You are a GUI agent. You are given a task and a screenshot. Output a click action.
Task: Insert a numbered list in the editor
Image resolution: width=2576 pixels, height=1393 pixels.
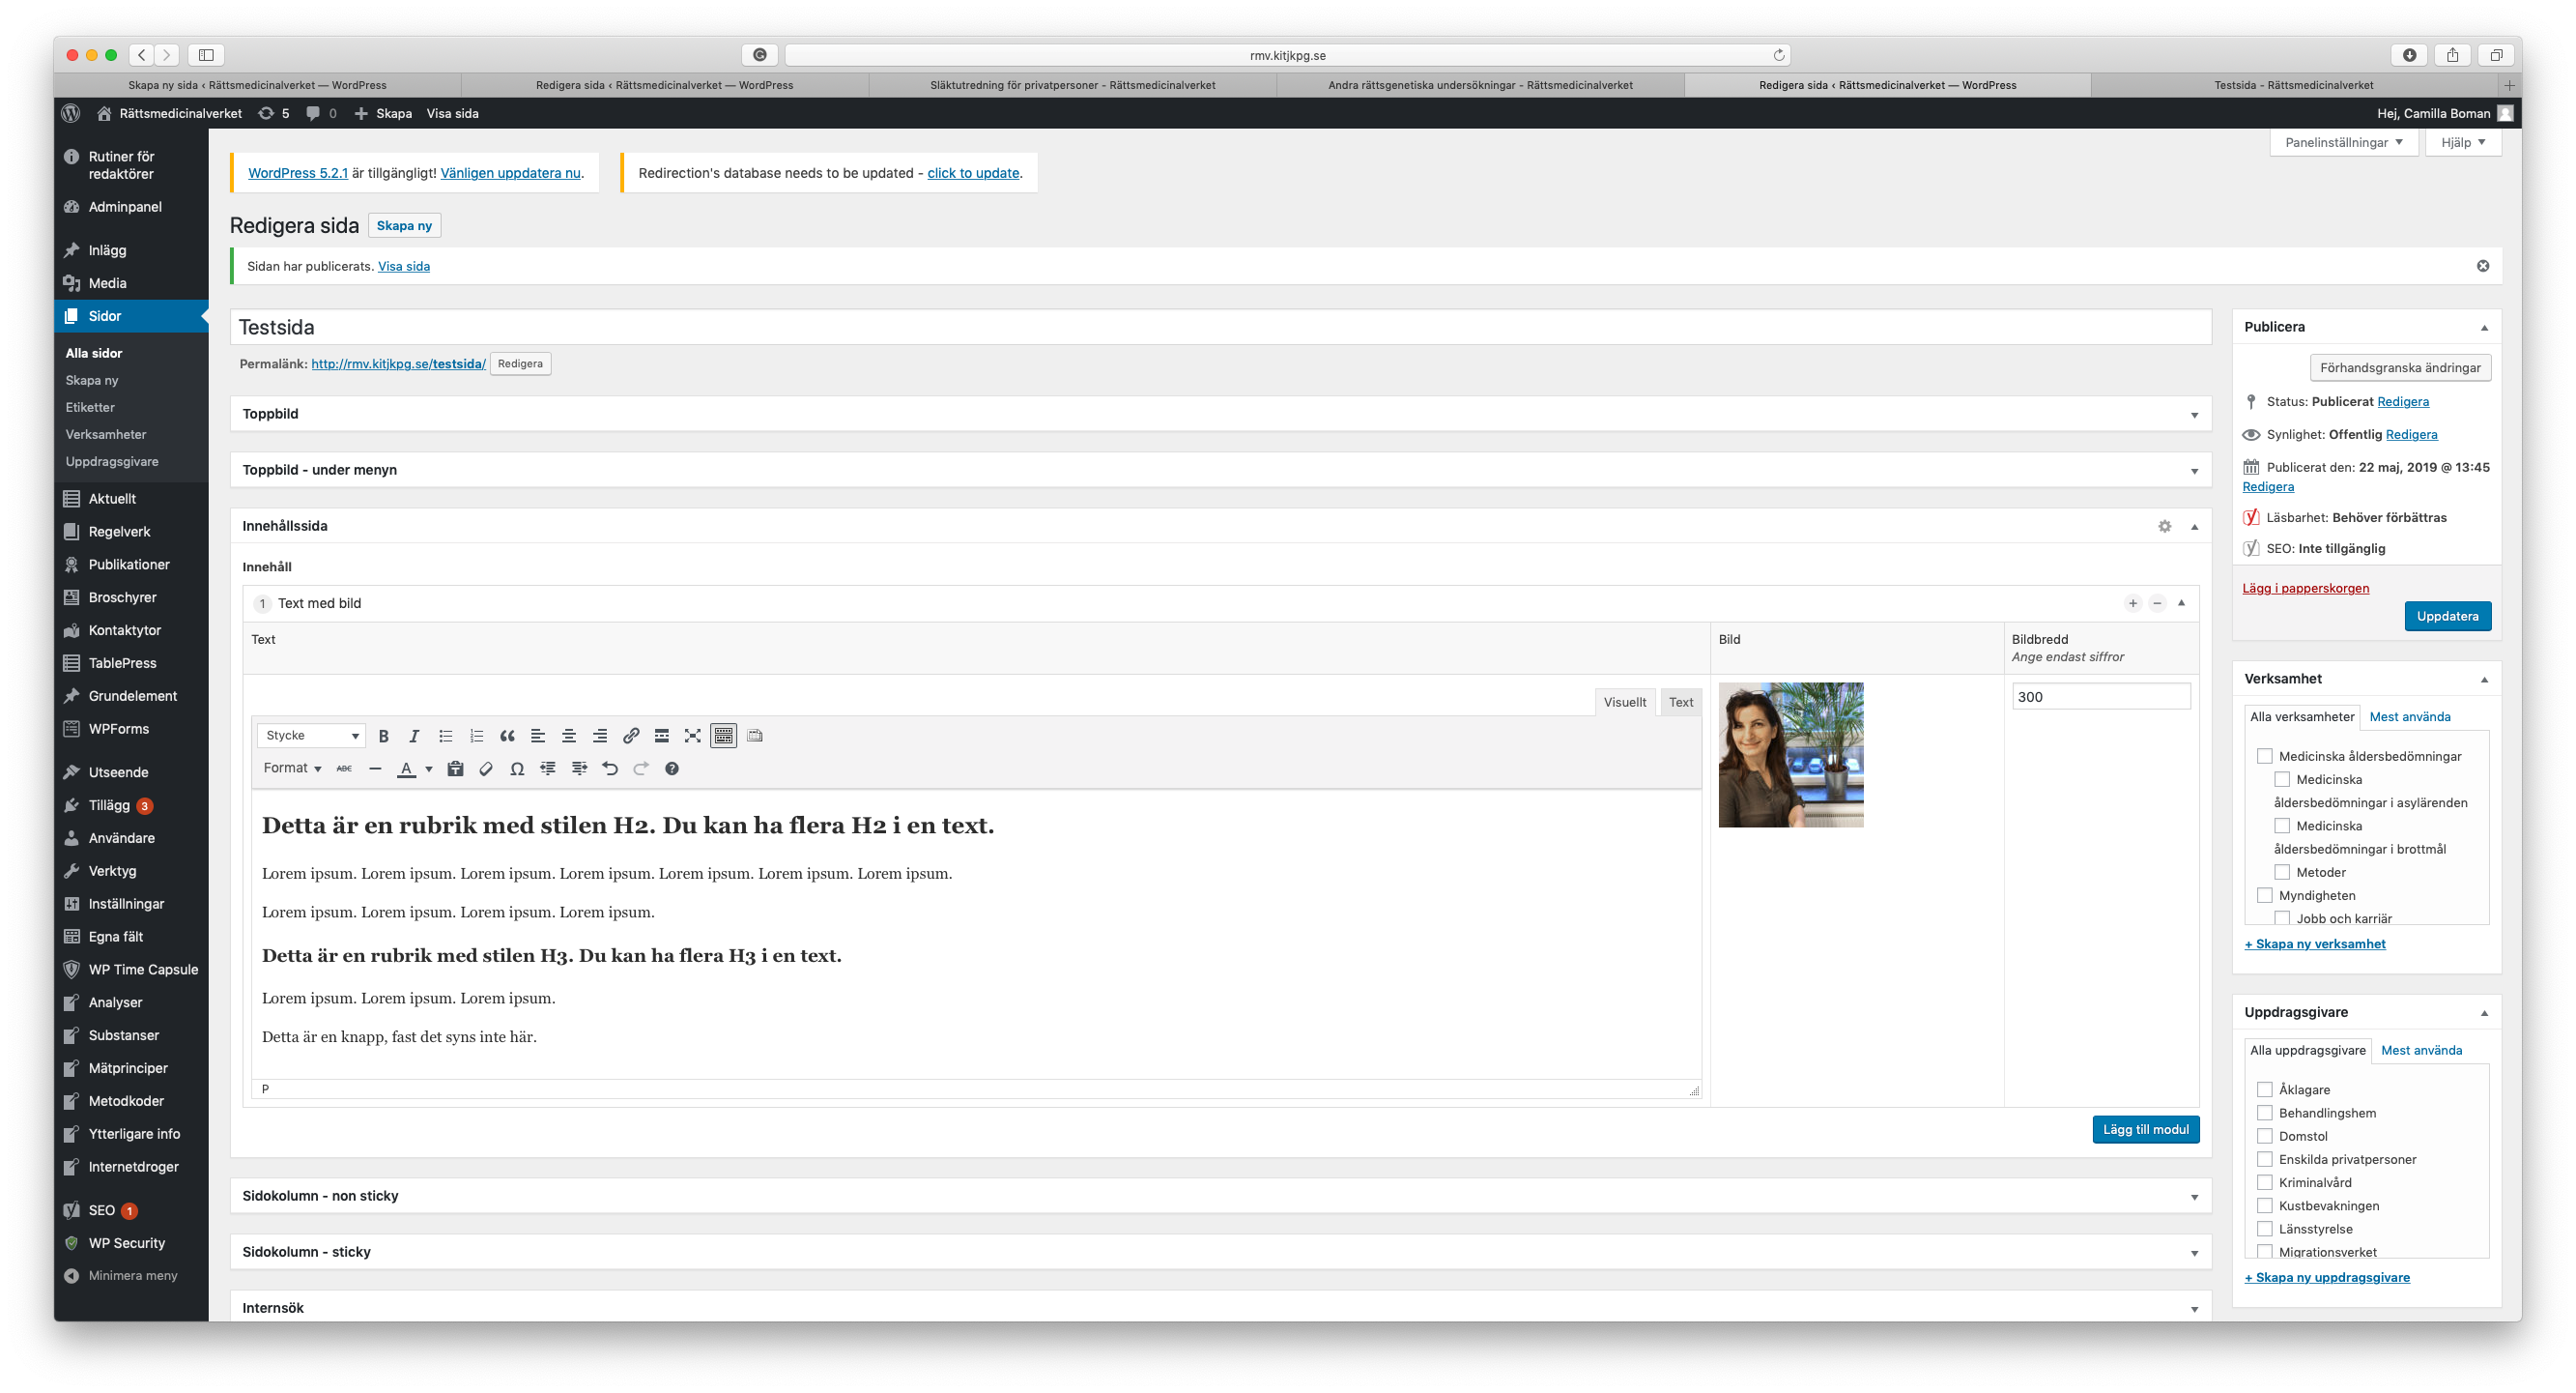coord(476,736)
